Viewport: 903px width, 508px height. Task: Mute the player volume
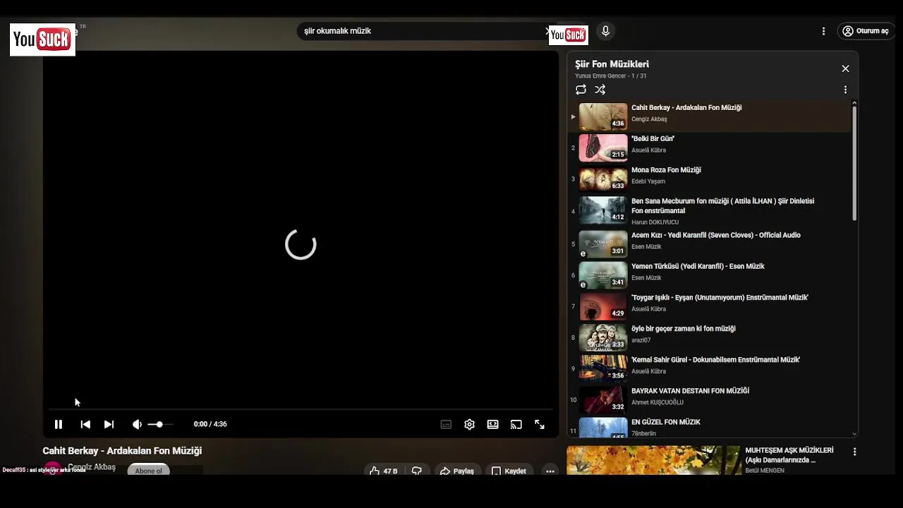[137, 424]
